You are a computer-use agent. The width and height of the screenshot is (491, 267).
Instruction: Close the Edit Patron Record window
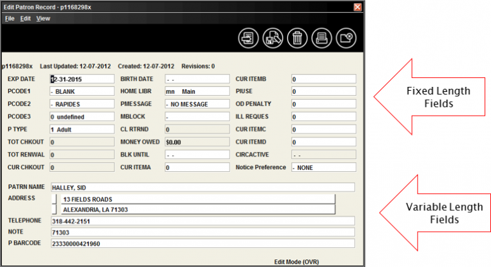357,6
